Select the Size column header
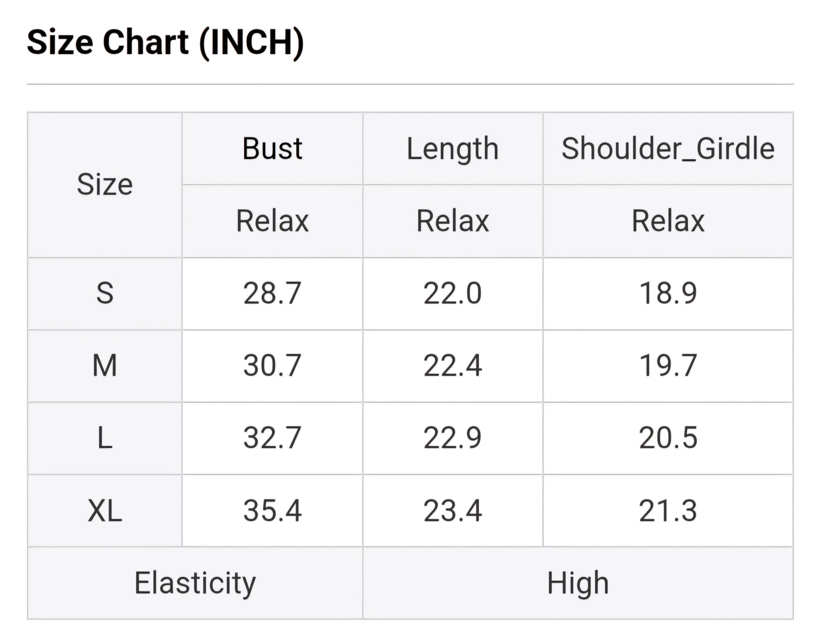The height and width of the screenshot is (632, 821). pyautogui.click(x=105, y=185)
